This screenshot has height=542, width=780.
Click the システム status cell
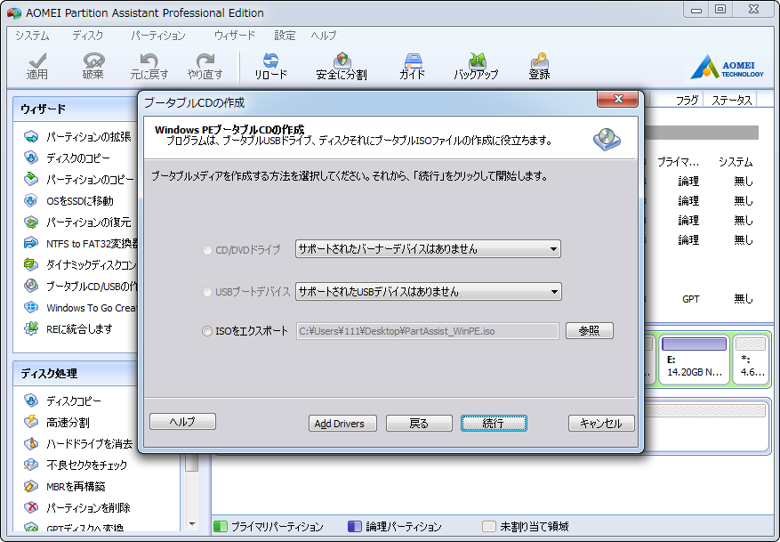tap(736, 162)
